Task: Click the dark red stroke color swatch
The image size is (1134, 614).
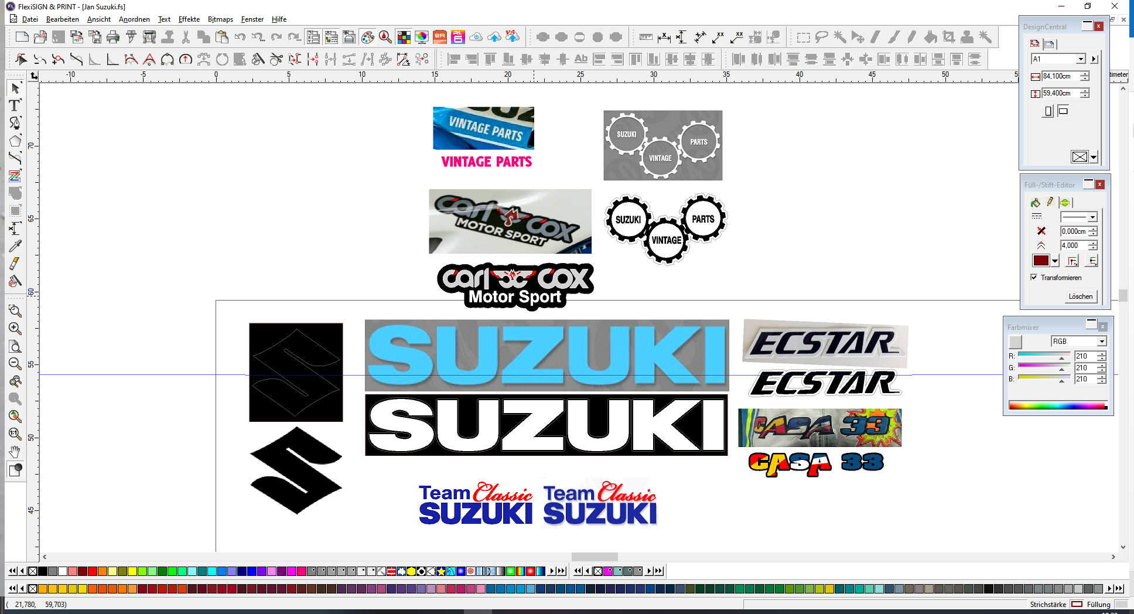Action: [x=1041, y=261]
